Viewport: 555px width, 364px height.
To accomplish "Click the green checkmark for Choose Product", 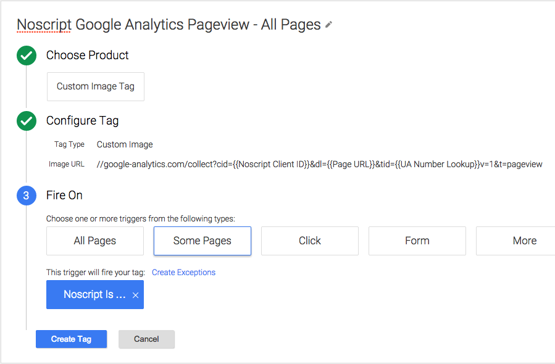I will (27, 56).
